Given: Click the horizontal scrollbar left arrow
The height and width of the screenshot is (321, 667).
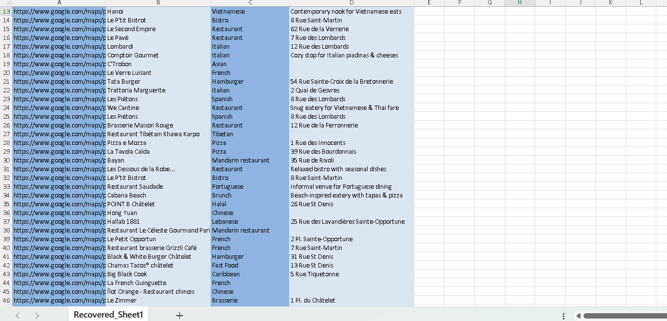Looking at the screenshot, I should (x=578, y=316).
